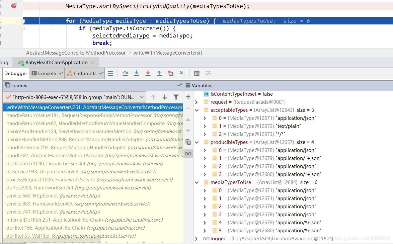Click the Step Out arrow icon
The image size is (393, 244).
pyautogui.click(x=159, y=73)
